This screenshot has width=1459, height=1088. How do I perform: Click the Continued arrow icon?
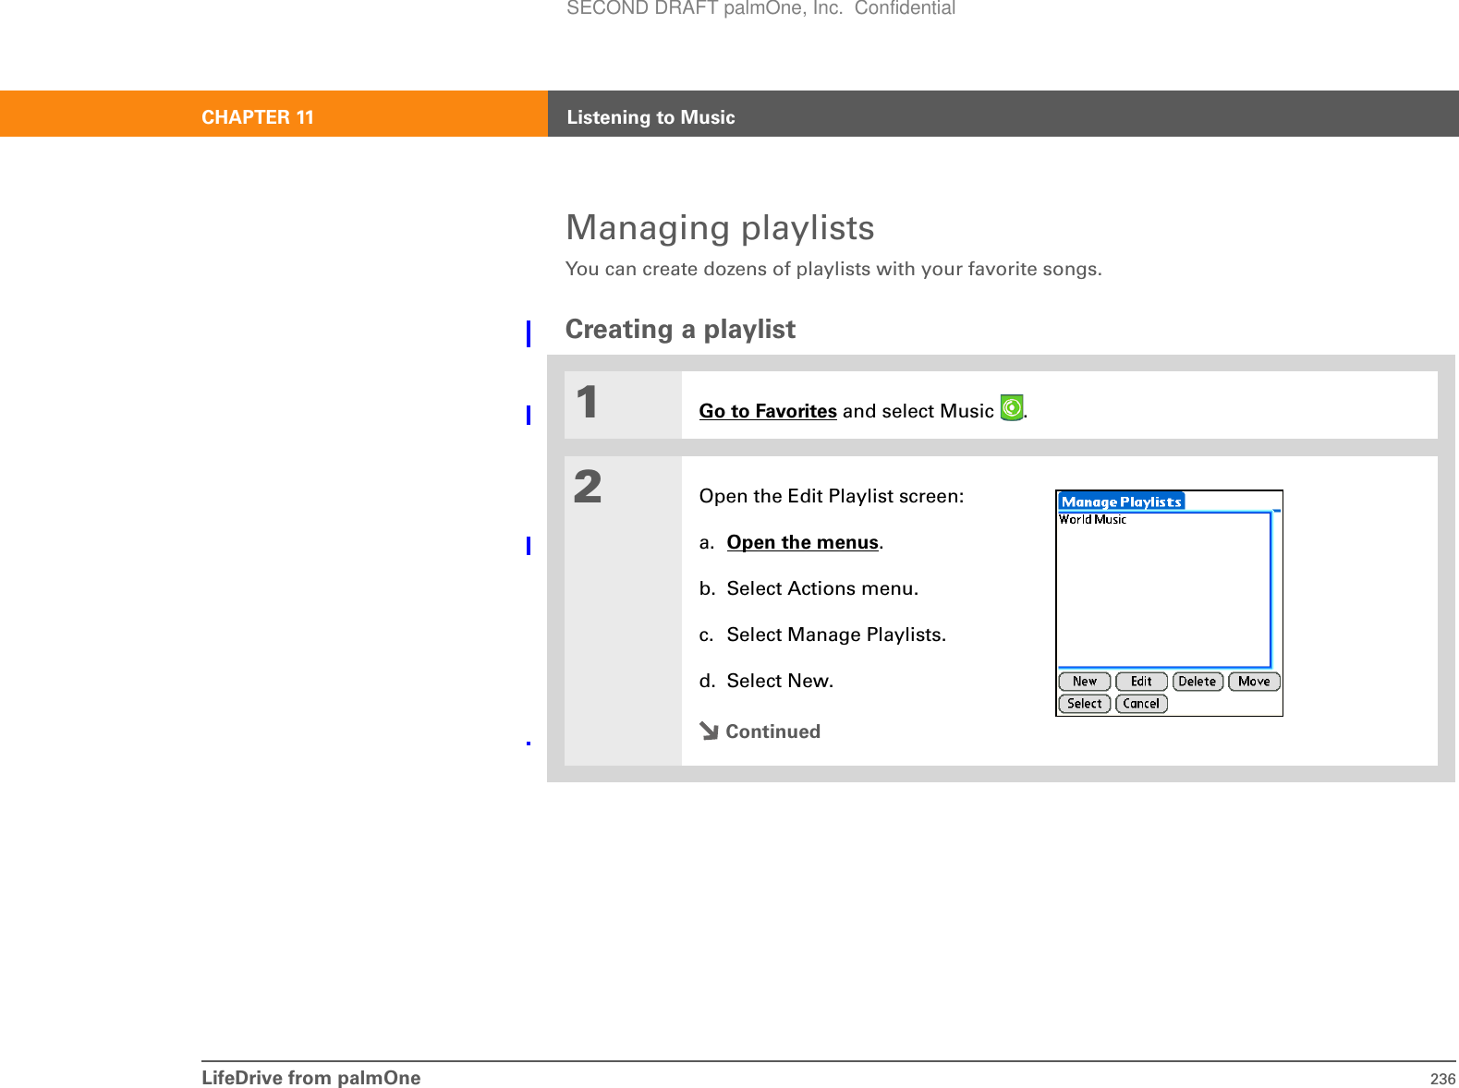[x=709, y=731]
